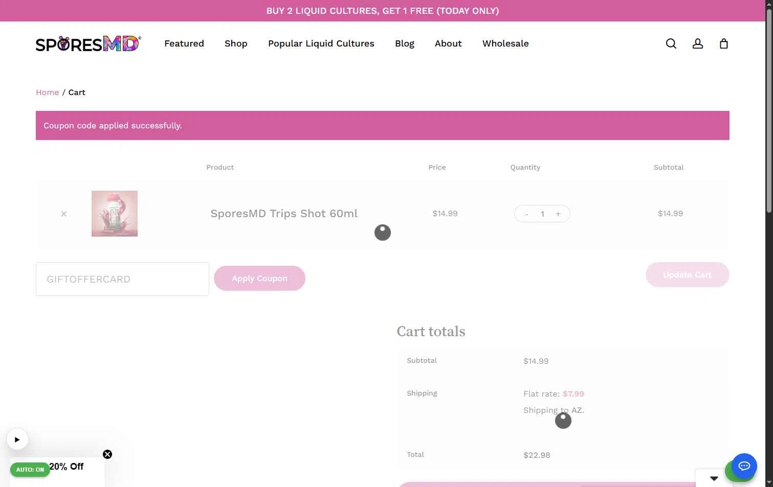Click the round play button at bottom left
This screenshot has height=487, width=773.
click(17, 439)
